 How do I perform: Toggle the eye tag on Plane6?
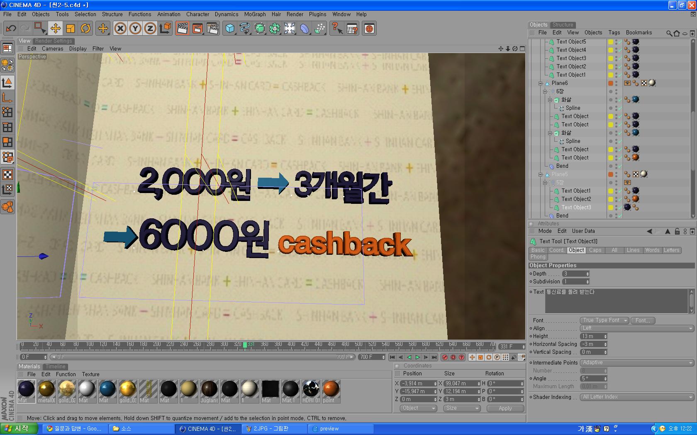[x=627, y=83]
